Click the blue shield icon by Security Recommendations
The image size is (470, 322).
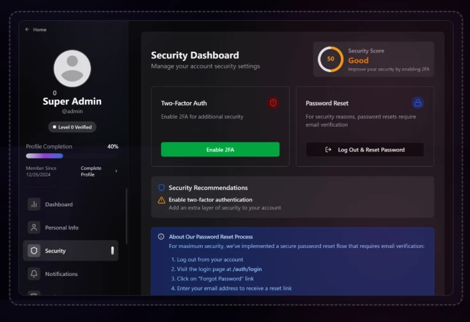[162, 188]
